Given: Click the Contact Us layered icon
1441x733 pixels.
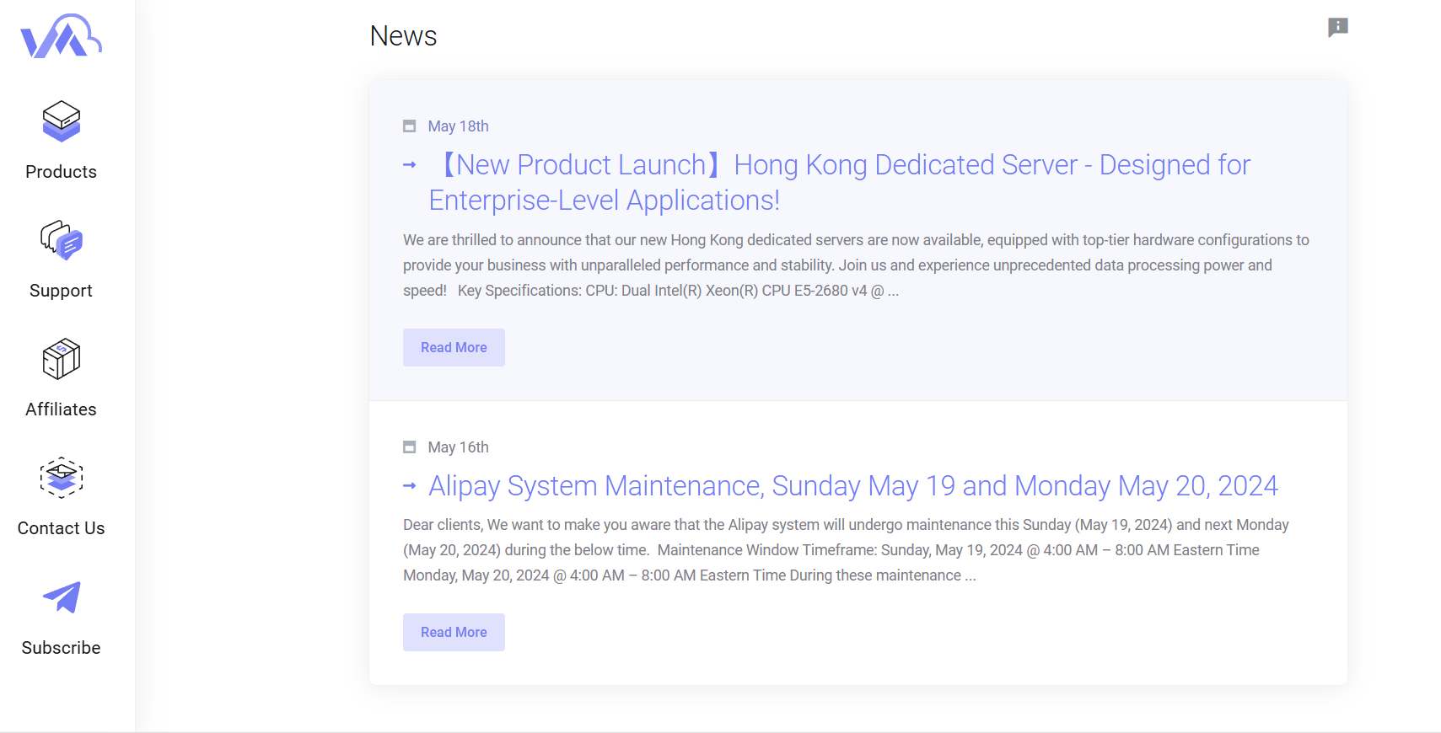Looking at the screenshot, I should (x=61, y=479).
